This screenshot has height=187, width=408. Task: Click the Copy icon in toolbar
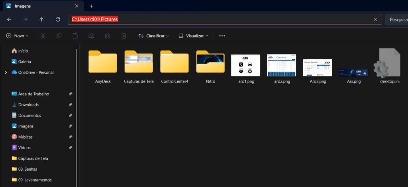coord(59,36)
